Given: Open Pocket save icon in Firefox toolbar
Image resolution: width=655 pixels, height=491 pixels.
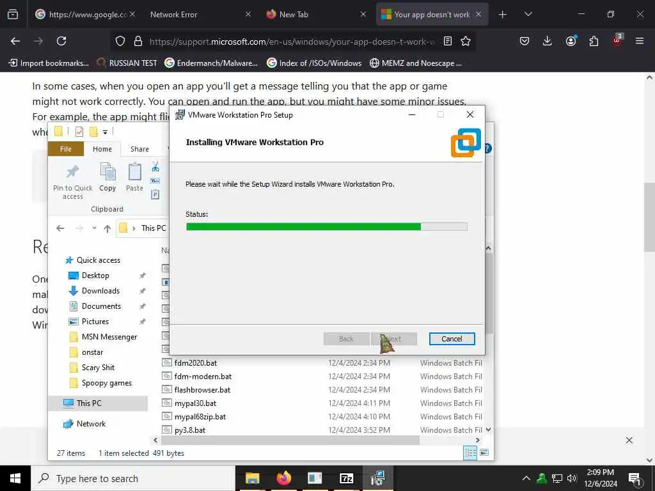Looking at the screenshot, I should 525,41.
